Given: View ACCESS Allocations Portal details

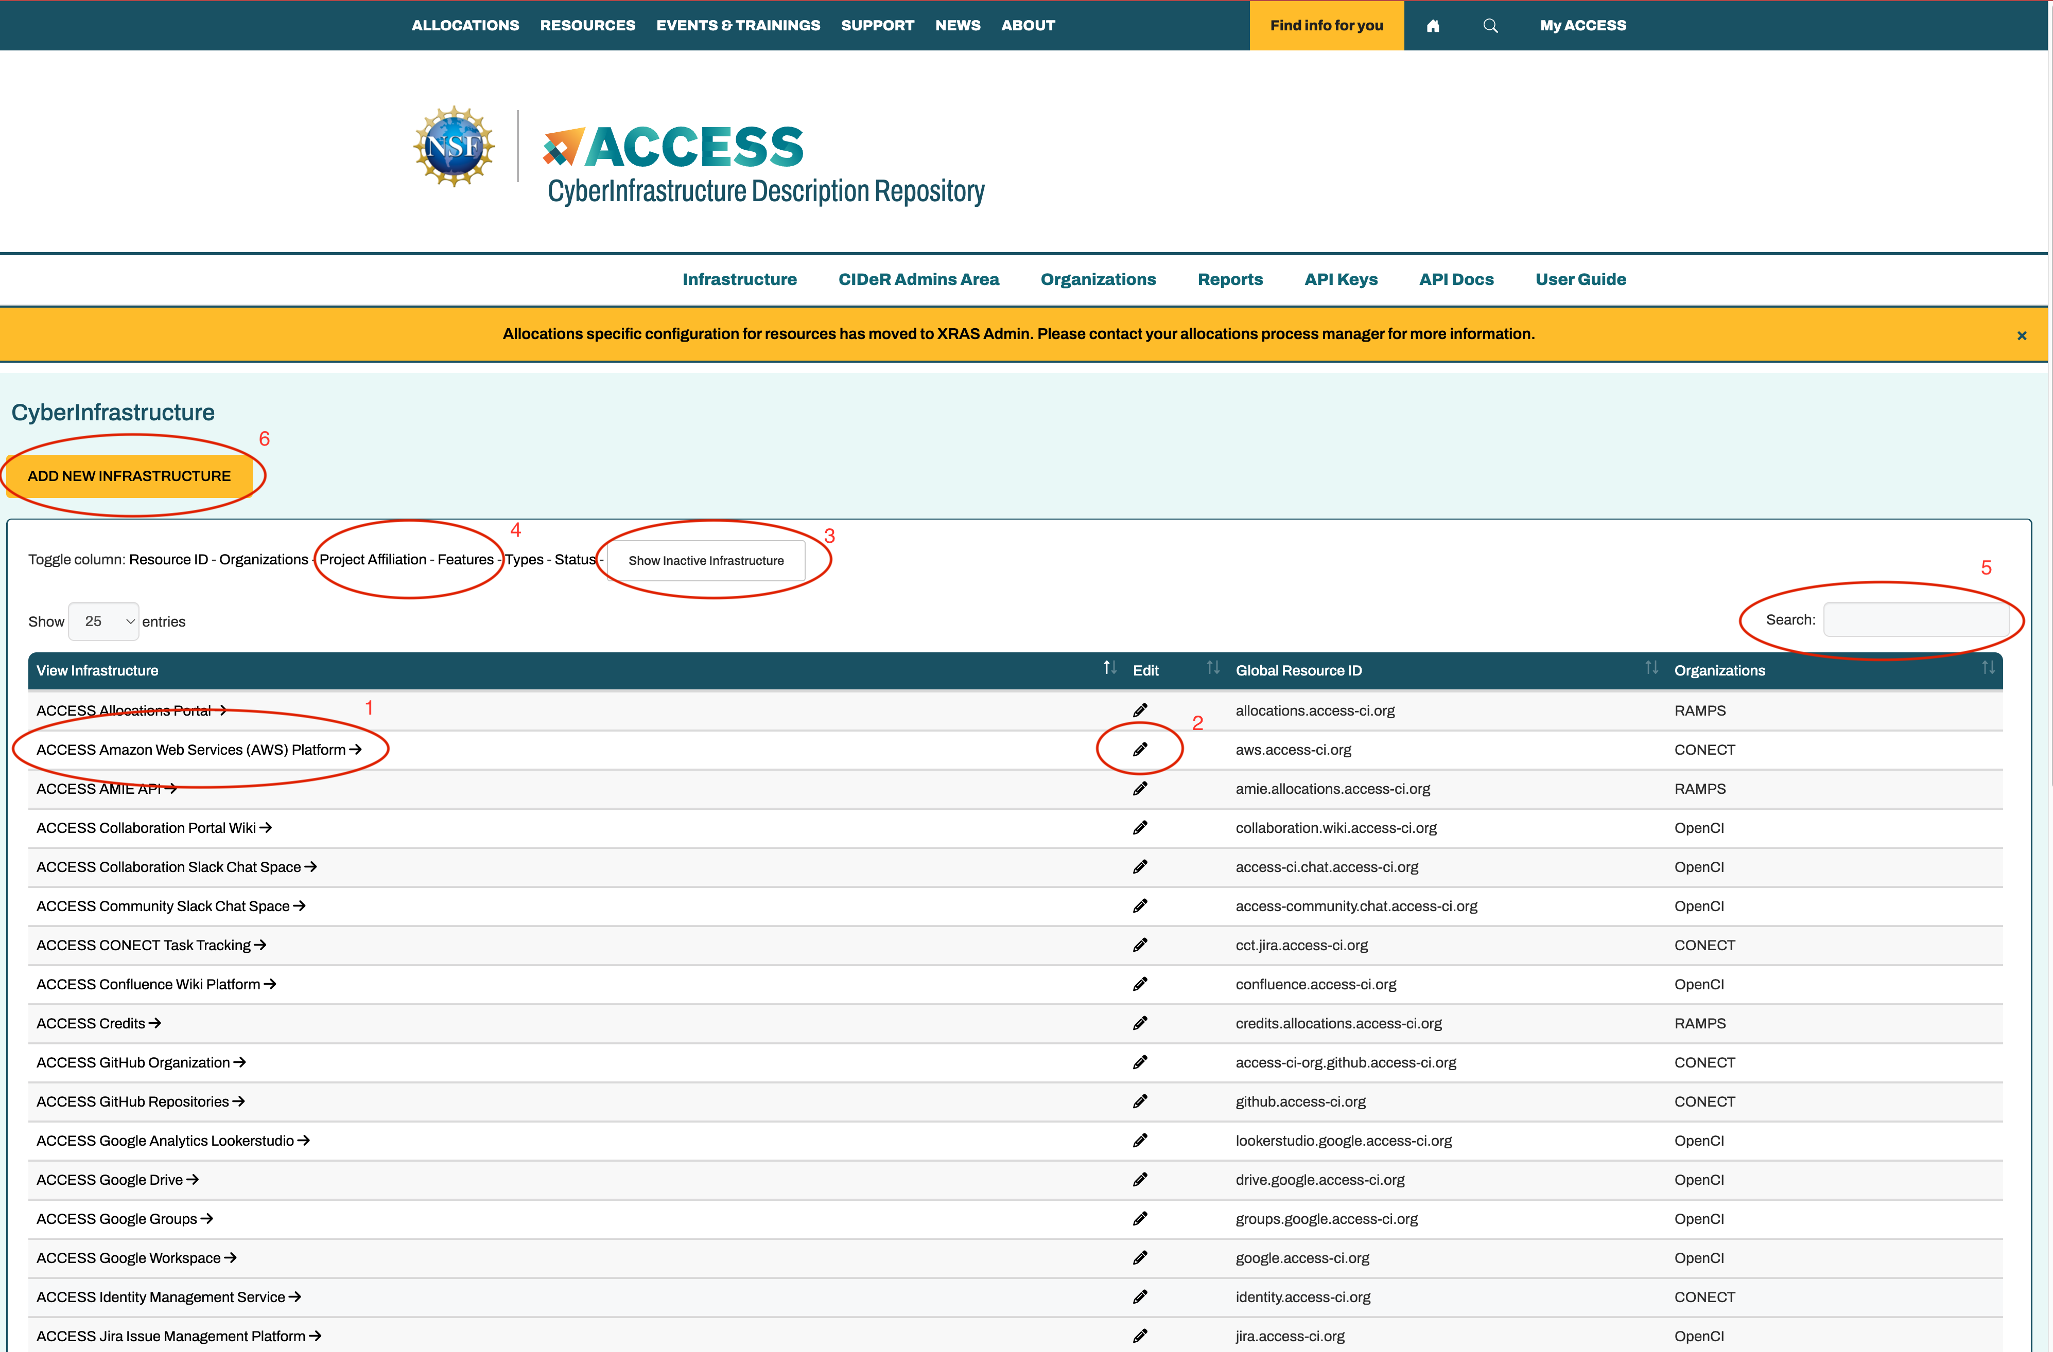Looking at the screenshot, I should [131, 710].
